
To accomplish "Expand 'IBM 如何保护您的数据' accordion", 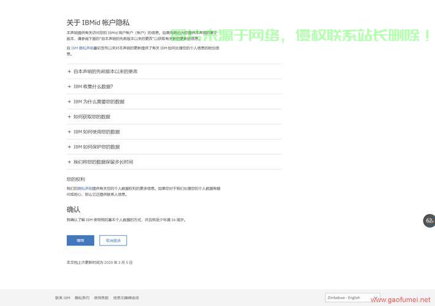I will tap(174, 147).
